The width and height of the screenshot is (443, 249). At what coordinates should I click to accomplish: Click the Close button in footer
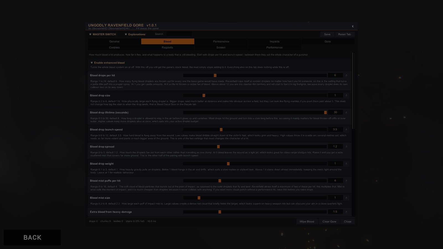[347, 222]
